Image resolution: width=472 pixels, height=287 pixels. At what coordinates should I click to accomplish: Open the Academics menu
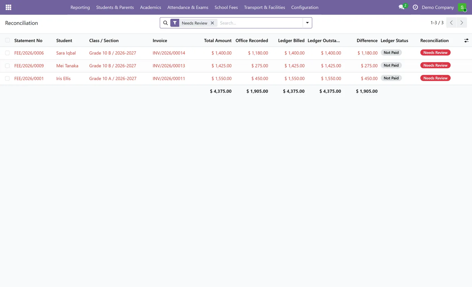[151, 7]
